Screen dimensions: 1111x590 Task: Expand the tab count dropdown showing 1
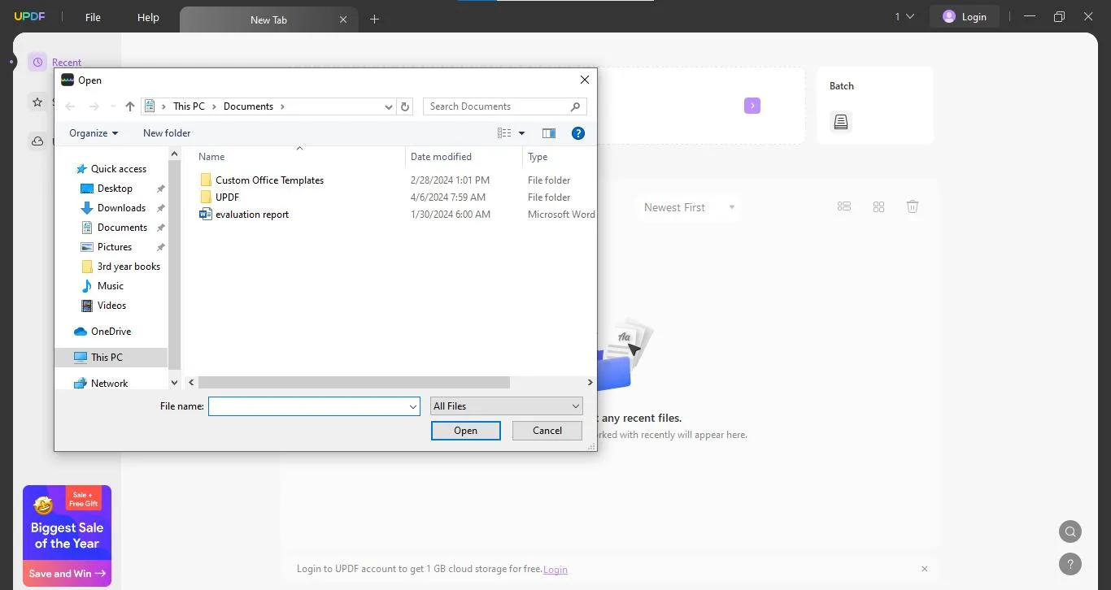(904, 16)
